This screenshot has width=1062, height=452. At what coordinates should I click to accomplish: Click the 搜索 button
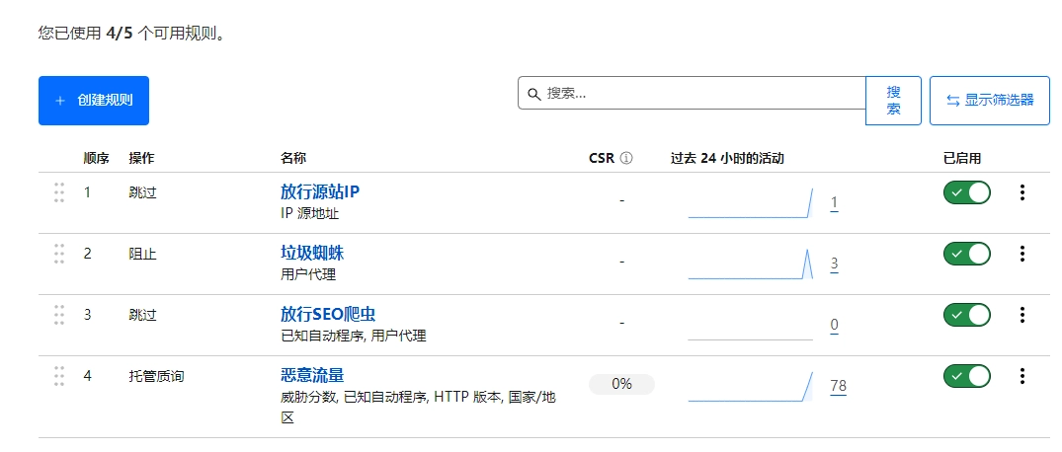tap(893, 101)
